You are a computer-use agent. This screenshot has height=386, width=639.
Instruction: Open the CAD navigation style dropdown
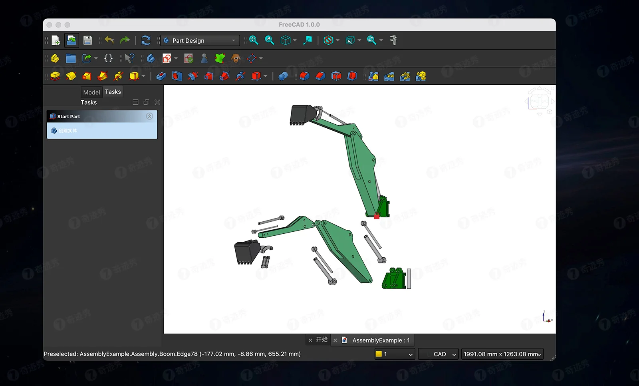click(438, 354)
